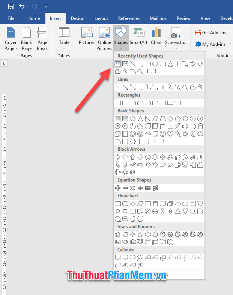
Task: Click Get Add-ins
Action: [210, 33]
